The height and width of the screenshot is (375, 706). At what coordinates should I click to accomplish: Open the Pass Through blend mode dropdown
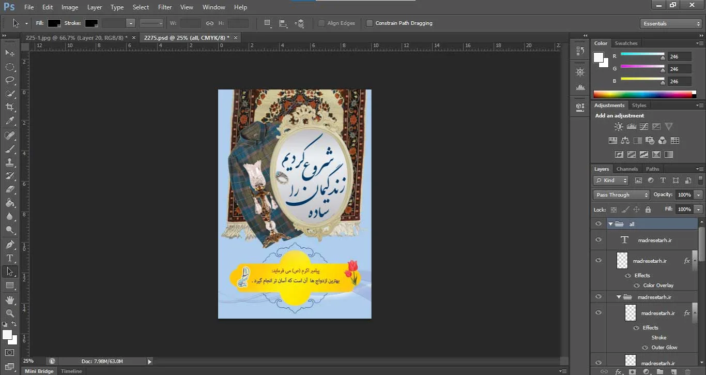click(x=621, y=195)
